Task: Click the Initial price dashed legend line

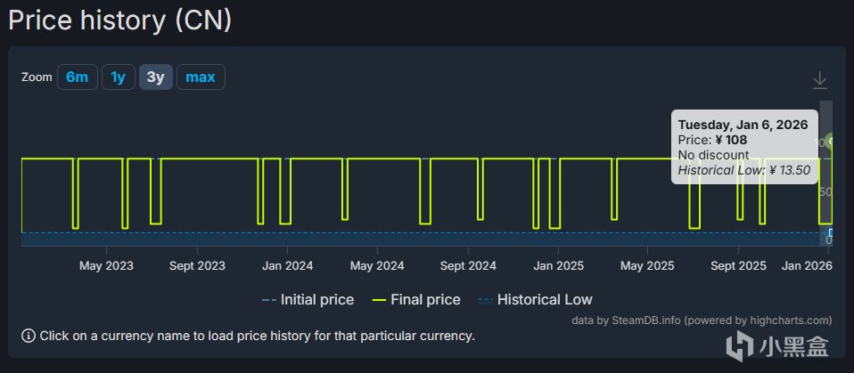Action: pyautogui.click(x=268, y=300)
